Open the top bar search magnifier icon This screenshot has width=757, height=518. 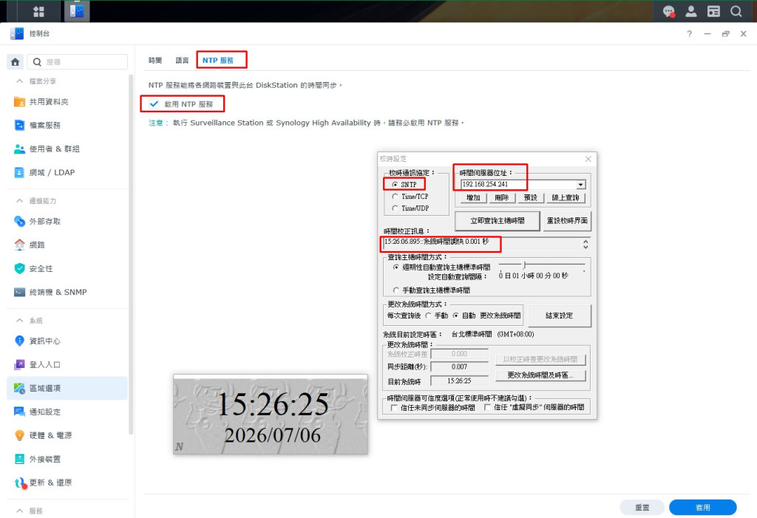736,11
